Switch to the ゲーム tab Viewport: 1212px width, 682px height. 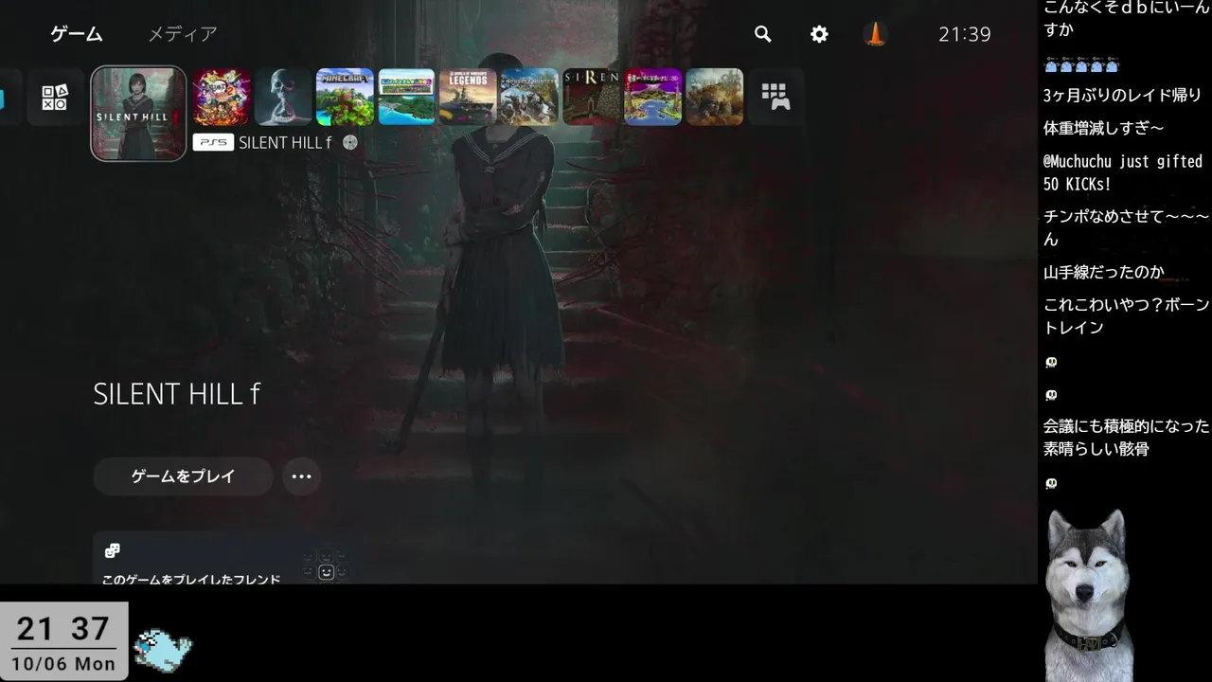77,34
